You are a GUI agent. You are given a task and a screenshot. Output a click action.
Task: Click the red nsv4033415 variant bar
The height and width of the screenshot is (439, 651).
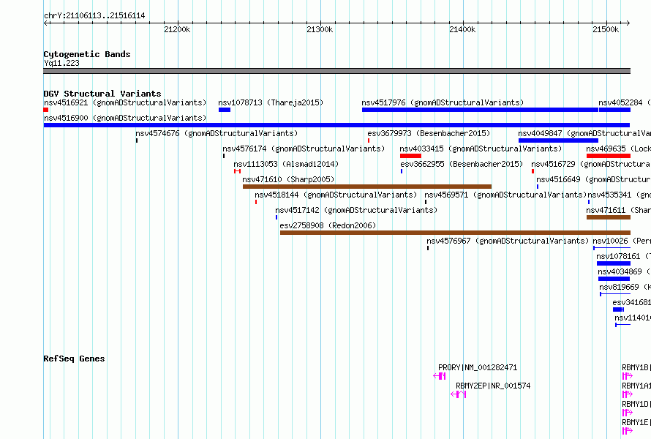[x=410, y=156]
